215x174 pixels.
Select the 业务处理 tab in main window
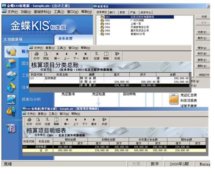pos(65,38)
